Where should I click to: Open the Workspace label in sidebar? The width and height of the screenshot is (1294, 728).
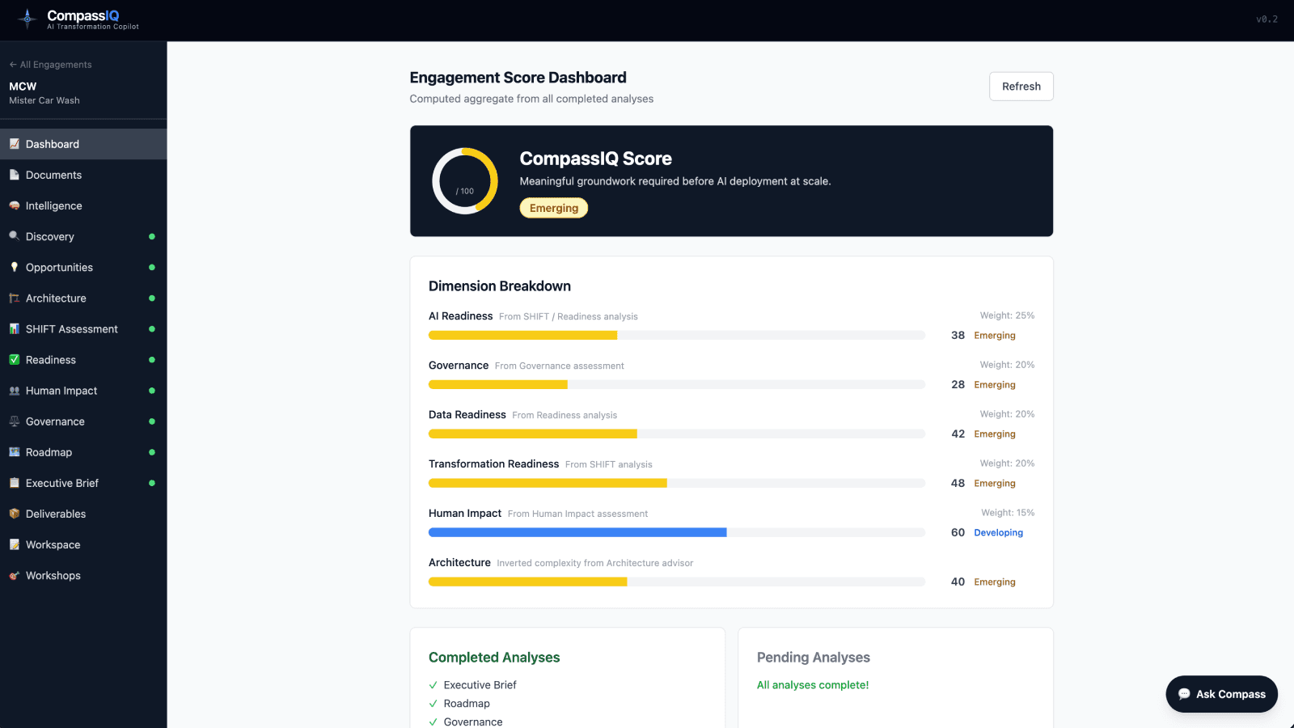(53, 544)
